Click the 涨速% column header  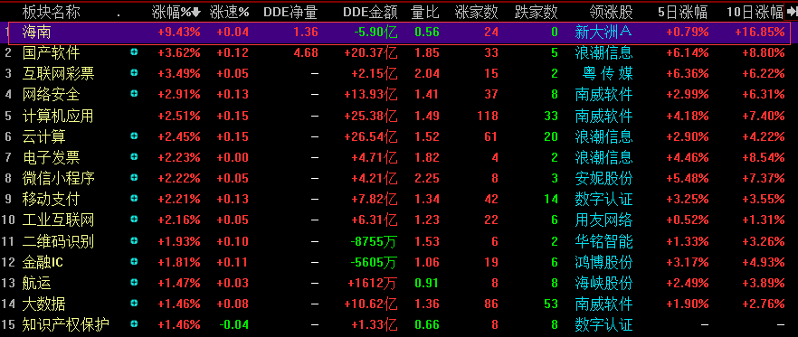[x=230, y=11]
